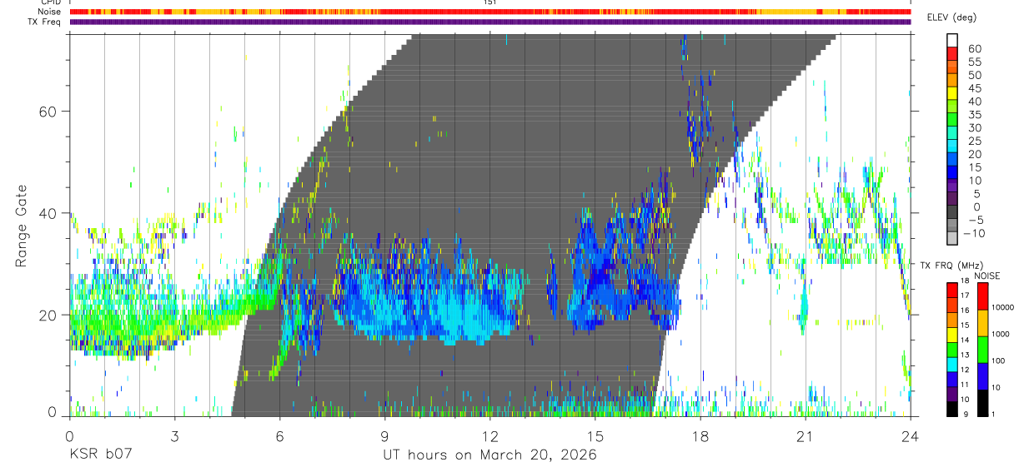Click TX FRQ legend value '9'
Image resolution: width=1024 pixels, height=472 pixels.
pyautogui.click(x=966, y=415)
